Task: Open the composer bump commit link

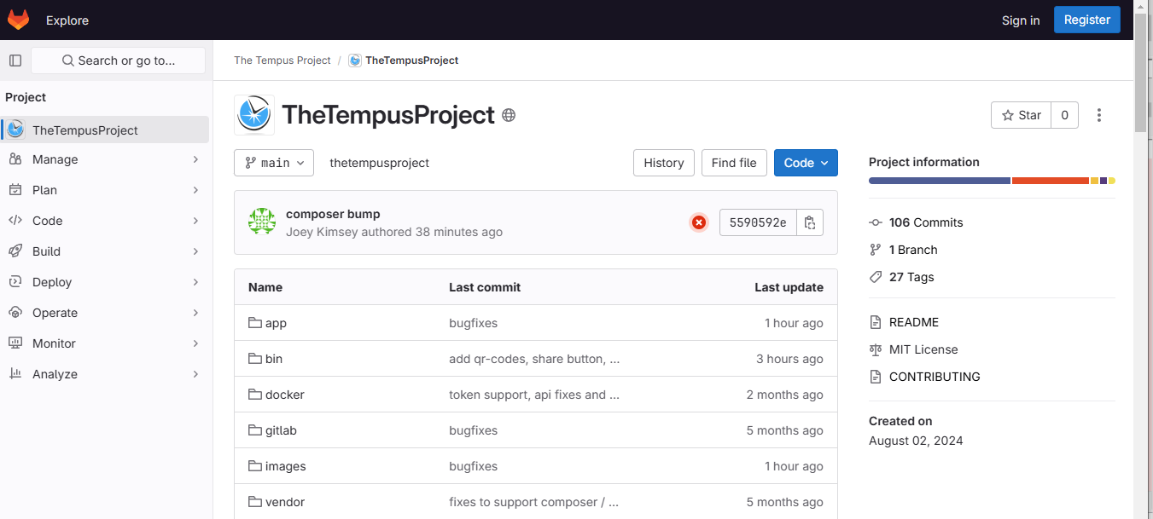Action: click(333, 214)
